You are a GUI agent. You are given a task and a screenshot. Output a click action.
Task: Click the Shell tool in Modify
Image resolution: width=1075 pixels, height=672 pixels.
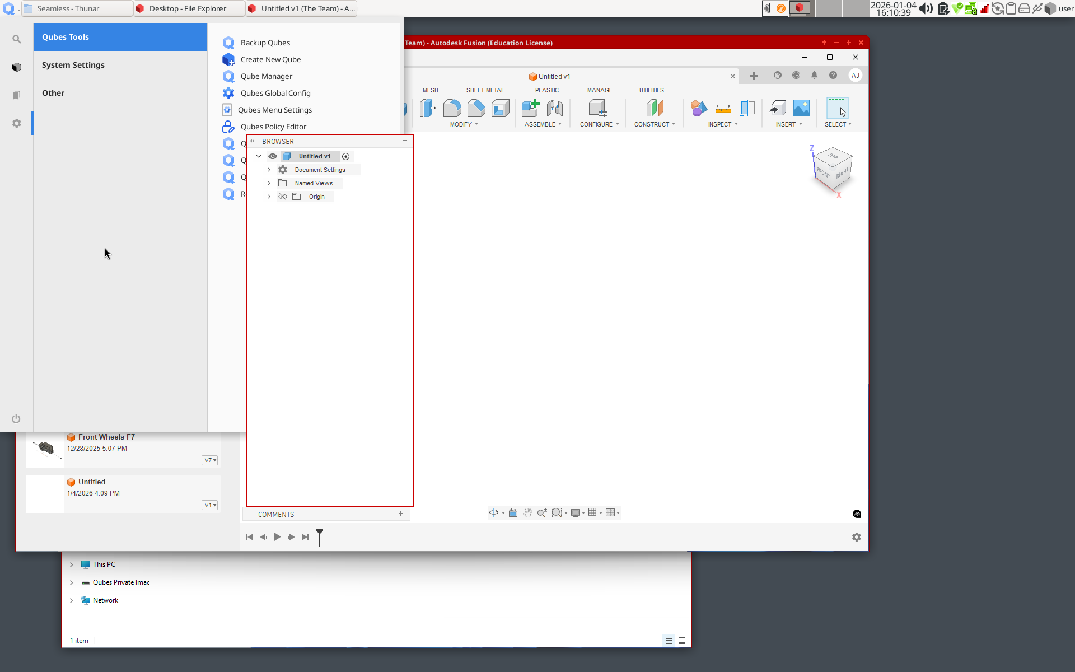500,108
